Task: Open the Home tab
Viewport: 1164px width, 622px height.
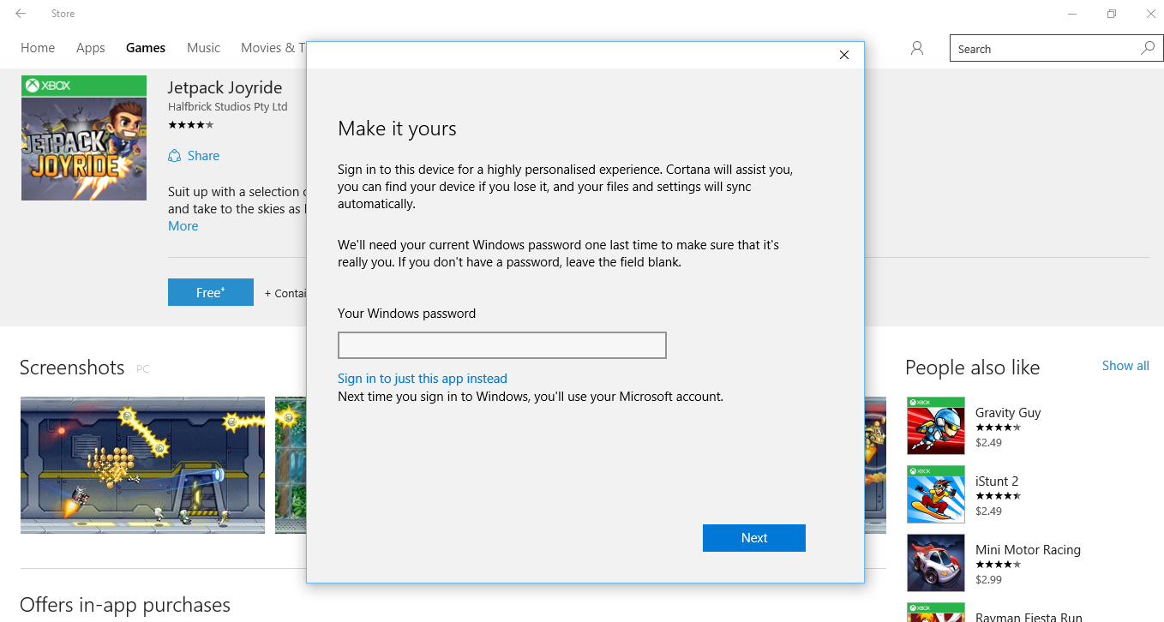Action: pyautogui.click(x=38, y=48)
